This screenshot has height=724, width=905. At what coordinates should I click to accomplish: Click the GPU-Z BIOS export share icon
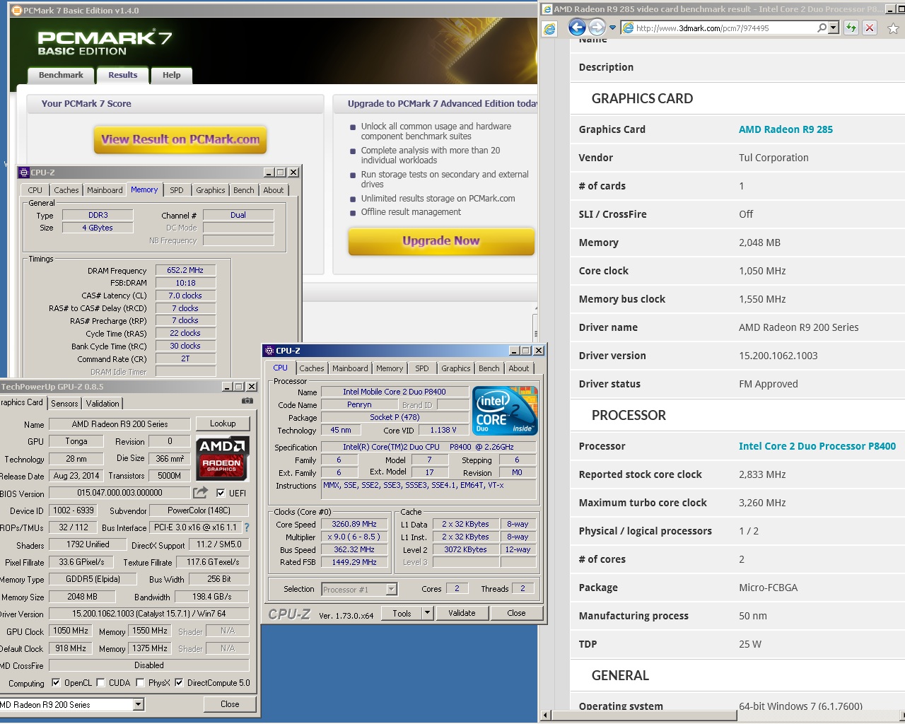tap(201, 492)
